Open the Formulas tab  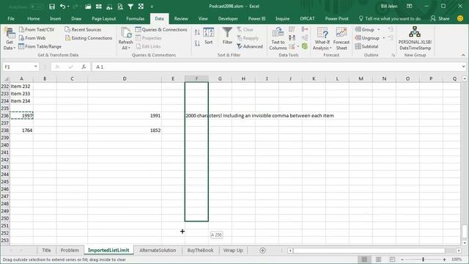point(135,18)
